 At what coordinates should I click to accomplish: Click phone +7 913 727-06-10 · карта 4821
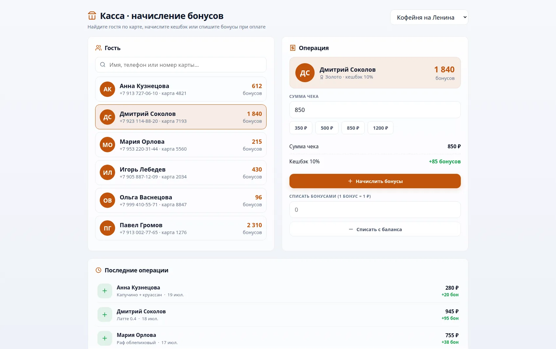coord(153,93)
